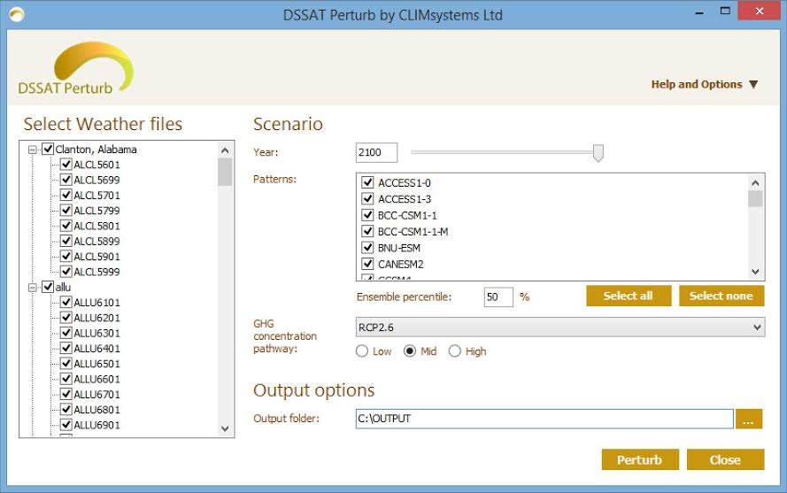The height and width of the screenshot is (493, 787).
Task: Click the weather files scroll up arrow
Action: point(225,150)
